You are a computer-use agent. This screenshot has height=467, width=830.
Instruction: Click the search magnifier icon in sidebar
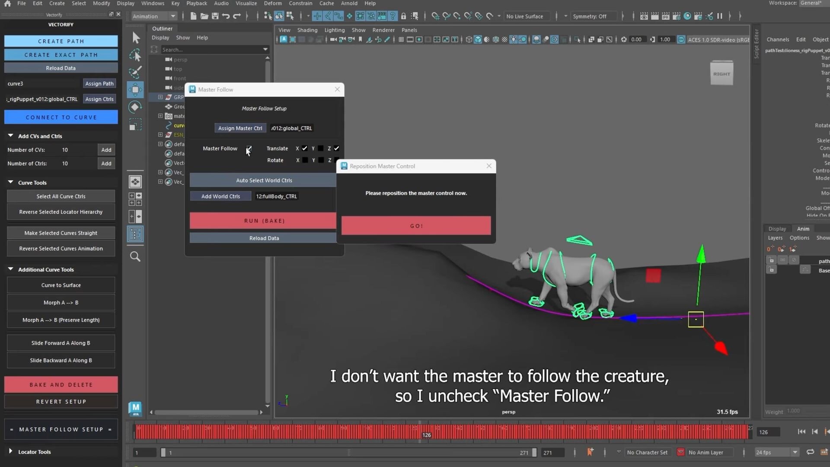[135, 257]
